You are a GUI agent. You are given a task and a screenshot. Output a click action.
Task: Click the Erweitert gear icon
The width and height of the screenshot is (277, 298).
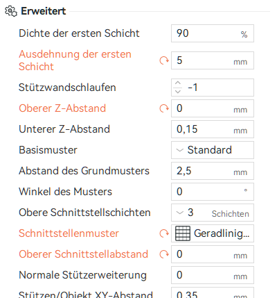click(x=11, y=11)
